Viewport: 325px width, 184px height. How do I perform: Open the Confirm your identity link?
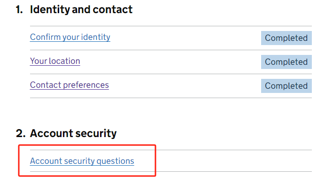click(70, 37)
